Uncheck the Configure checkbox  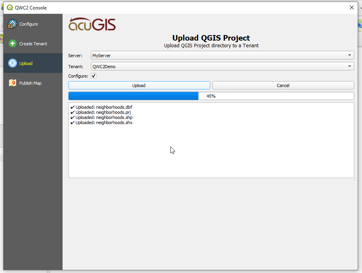click(x=94, y=76)
